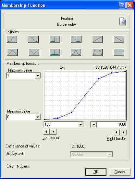The width and height of the screenshot is (135, 179).
Task: Decrease right border with the left arrow
Action: tap(116, 132)
